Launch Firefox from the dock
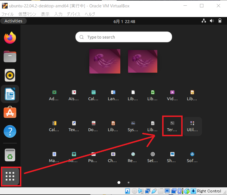Image resolution: width=227 pixels, height=195 pixels. [x=10, y=38]
